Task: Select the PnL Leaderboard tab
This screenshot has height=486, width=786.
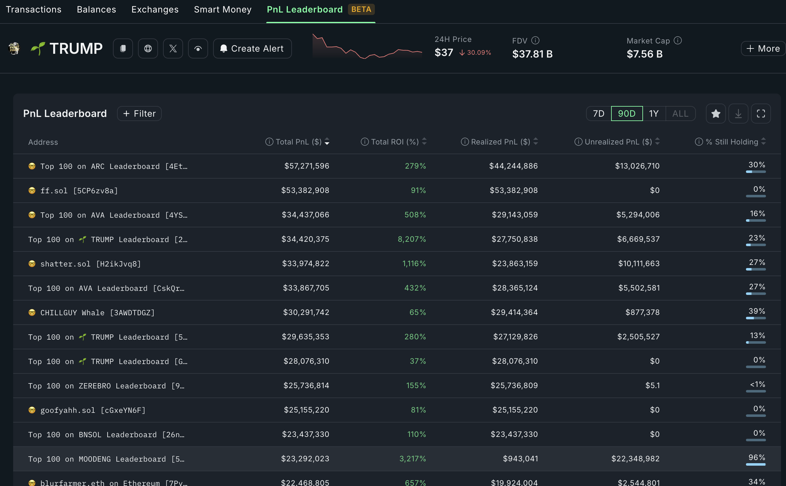Action: [305, 9]
